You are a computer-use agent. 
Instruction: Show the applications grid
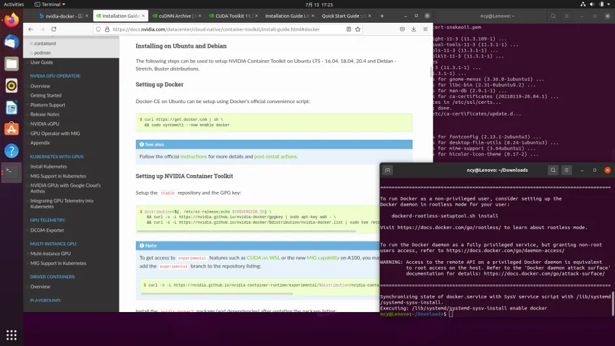[x=11, y=335]
